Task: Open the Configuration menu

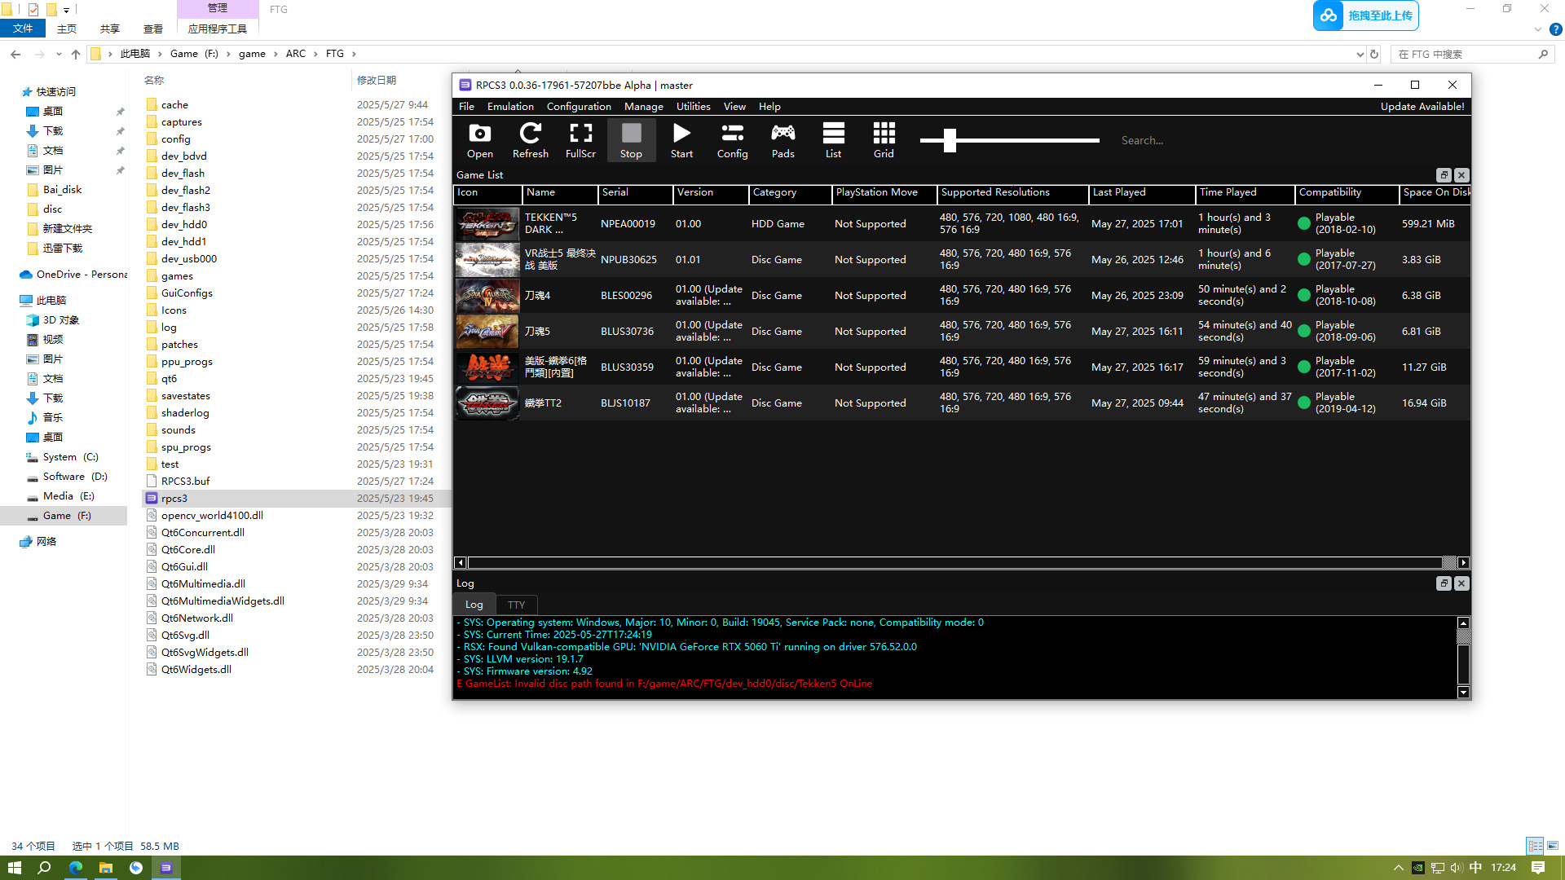Action: (579, 107)
